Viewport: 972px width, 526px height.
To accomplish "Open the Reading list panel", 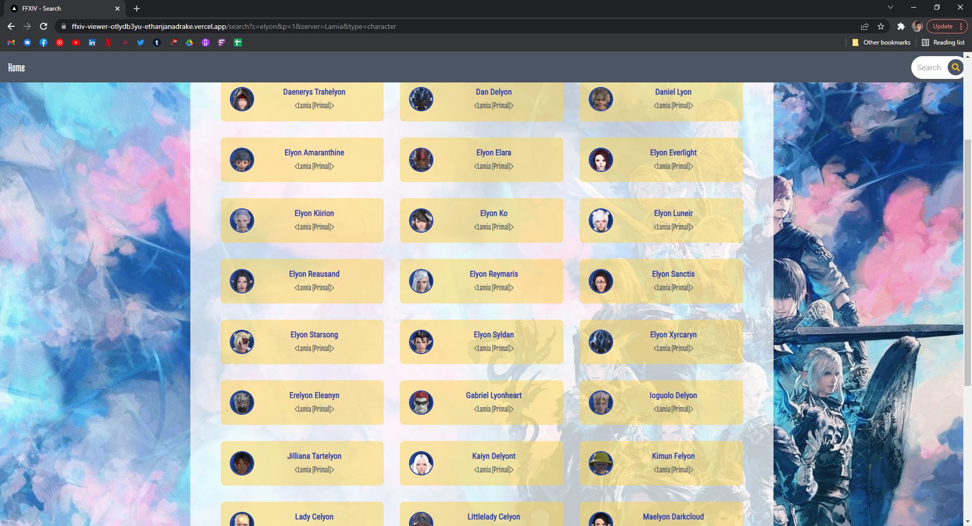I will (x=943, y=42).
